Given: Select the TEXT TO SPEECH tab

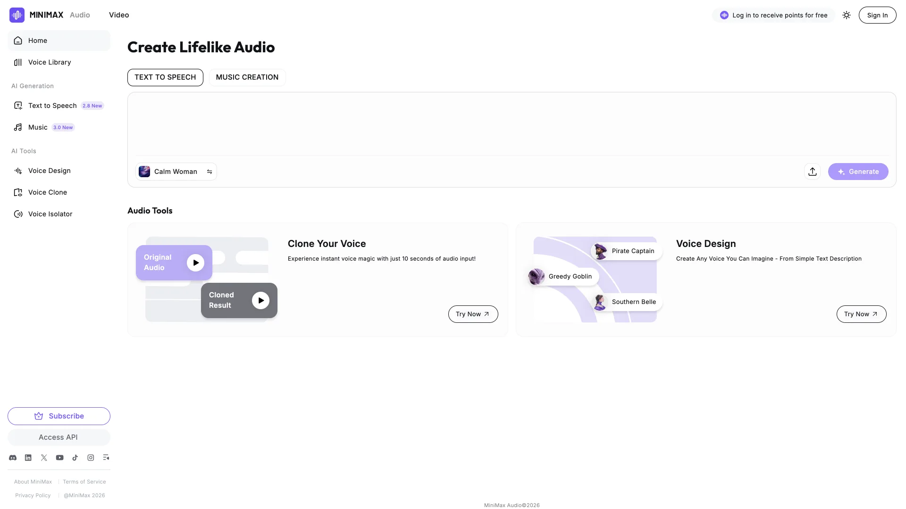Looking at the screenshot, I should pos(165,77).
